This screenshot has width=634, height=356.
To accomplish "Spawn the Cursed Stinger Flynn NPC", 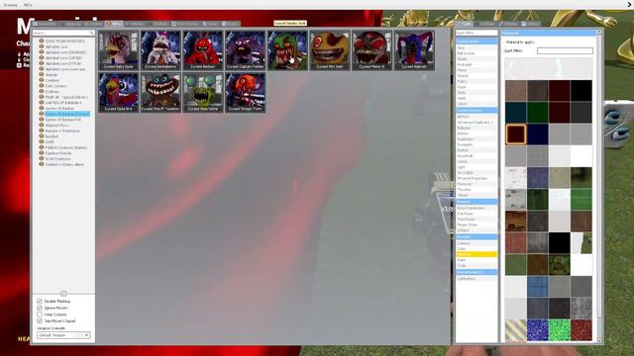I will click(245, 92).
